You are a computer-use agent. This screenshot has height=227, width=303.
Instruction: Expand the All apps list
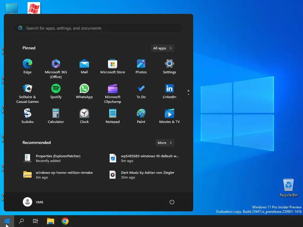point(162,48)
